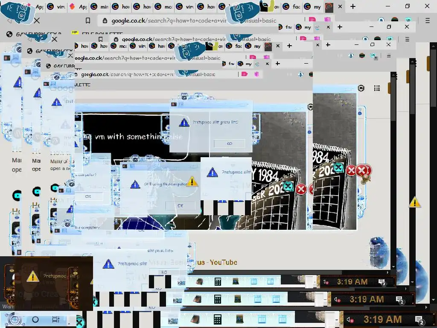Click the brown notebook app icon in the bottommost taskbar
The image size is (437, 328).
pyautogui.click(x=195, y=319)
